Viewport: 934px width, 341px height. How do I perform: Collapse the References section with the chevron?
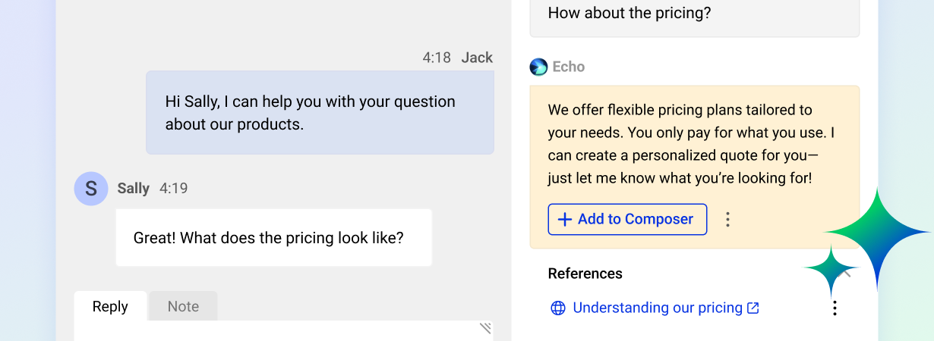click(x=847, y=274)
